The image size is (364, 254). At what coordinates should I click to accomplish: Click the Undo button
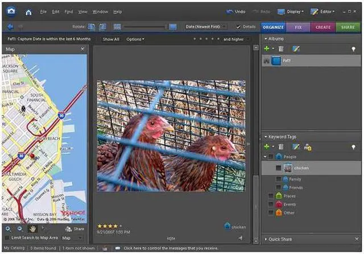[x=236, y=11]
